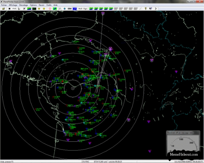This screenshot has width=204, height=163.
Task: Select the DSH toolbar button
Action: [x=70, y=8]
